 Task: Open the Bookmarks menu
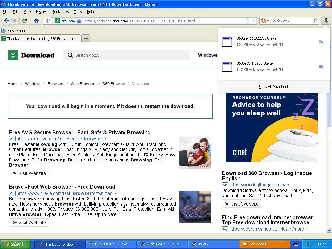point(61,12)
